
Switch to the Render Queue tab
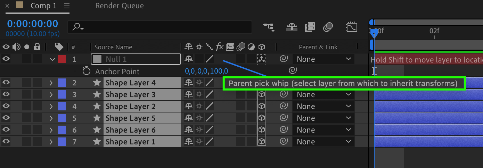click(119, 6)
